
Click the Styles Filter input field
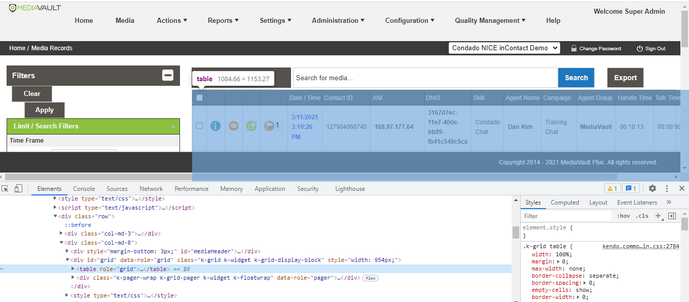coord(567,216)
